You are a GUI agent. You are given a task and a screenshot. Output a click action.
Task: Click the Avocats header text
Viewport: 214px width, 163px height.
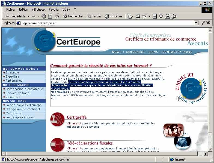coord(197,43)
